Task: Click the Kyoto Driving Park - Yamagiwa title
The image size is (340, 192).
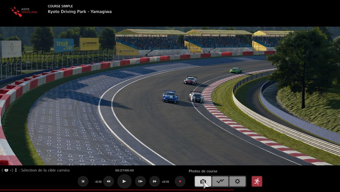Action: click(79, 12)
